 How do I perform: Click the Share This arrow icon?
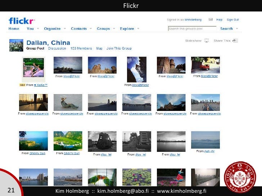[235, 41]
